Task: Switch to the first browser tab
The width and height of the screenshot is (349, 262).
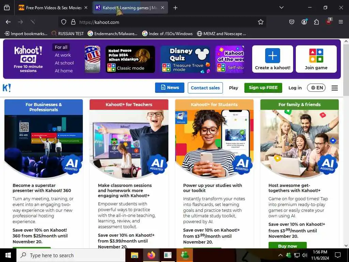Action: [x=53, y=8]
